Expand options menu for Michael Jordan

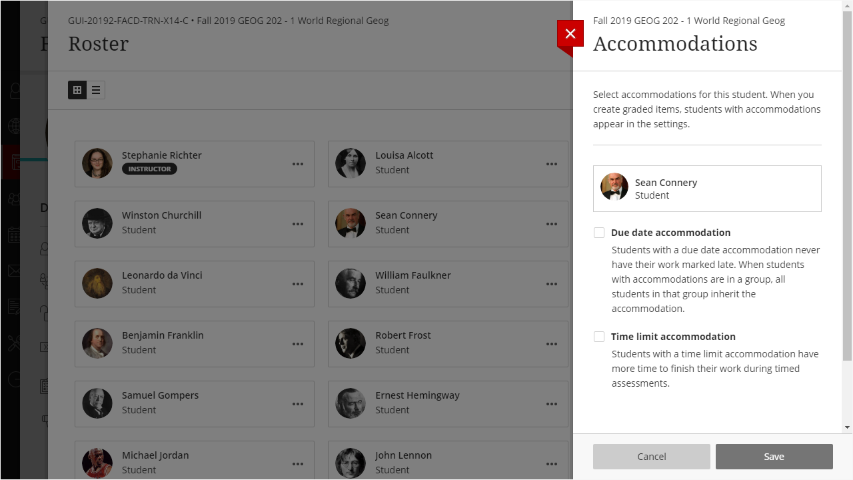[298, 464]
